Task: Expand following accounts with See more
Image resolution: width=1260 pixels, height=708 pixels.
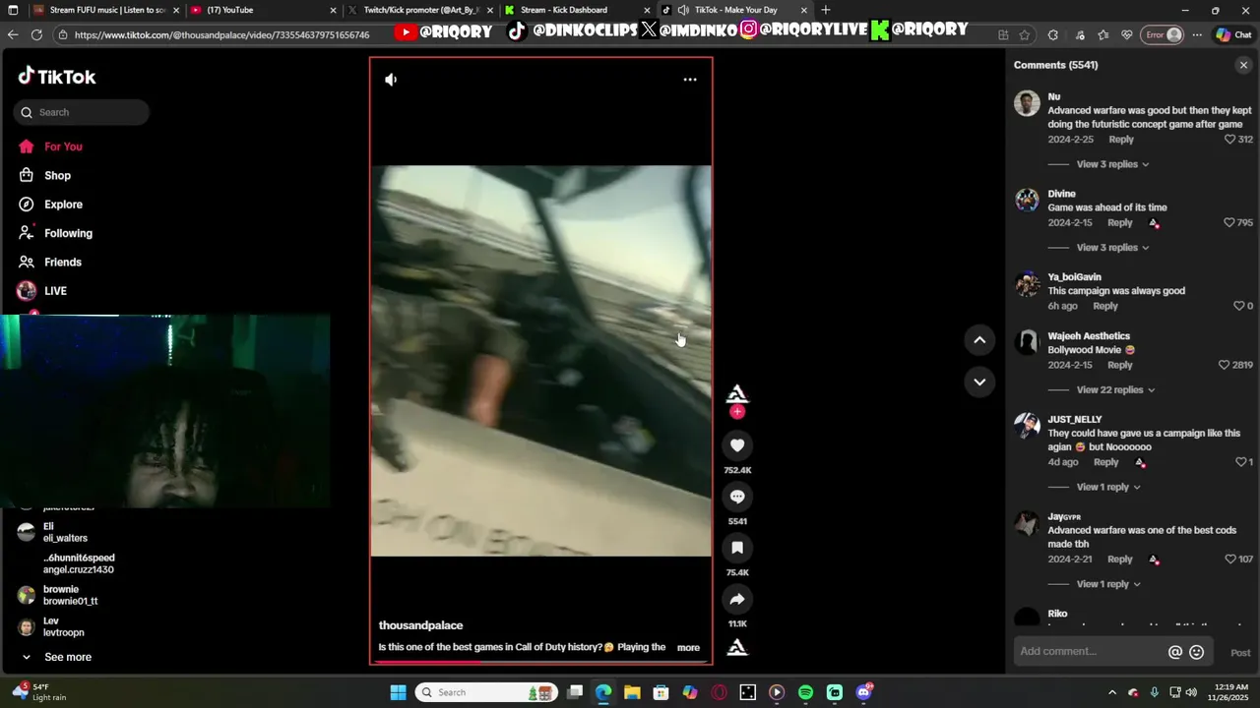Action: pos(57,657)
